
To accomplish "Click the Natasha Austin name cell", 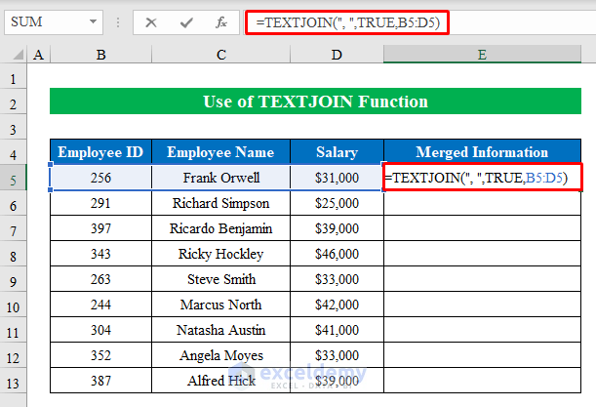I will [x=221, y=330].
